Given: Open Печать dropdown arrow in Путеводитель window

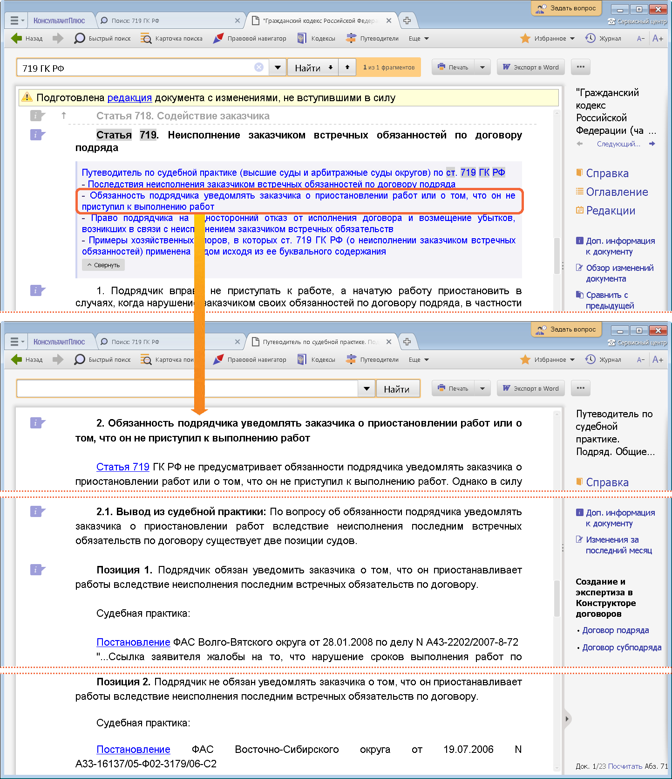Looking at the screenshot, I should (x=482, y=388).
